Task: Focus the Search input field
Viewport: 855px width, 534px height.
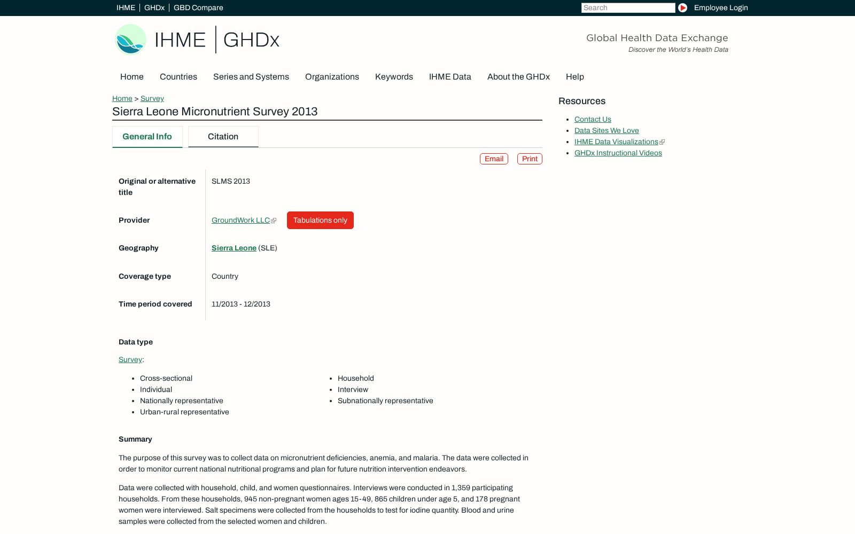Action: coord(628,7)
